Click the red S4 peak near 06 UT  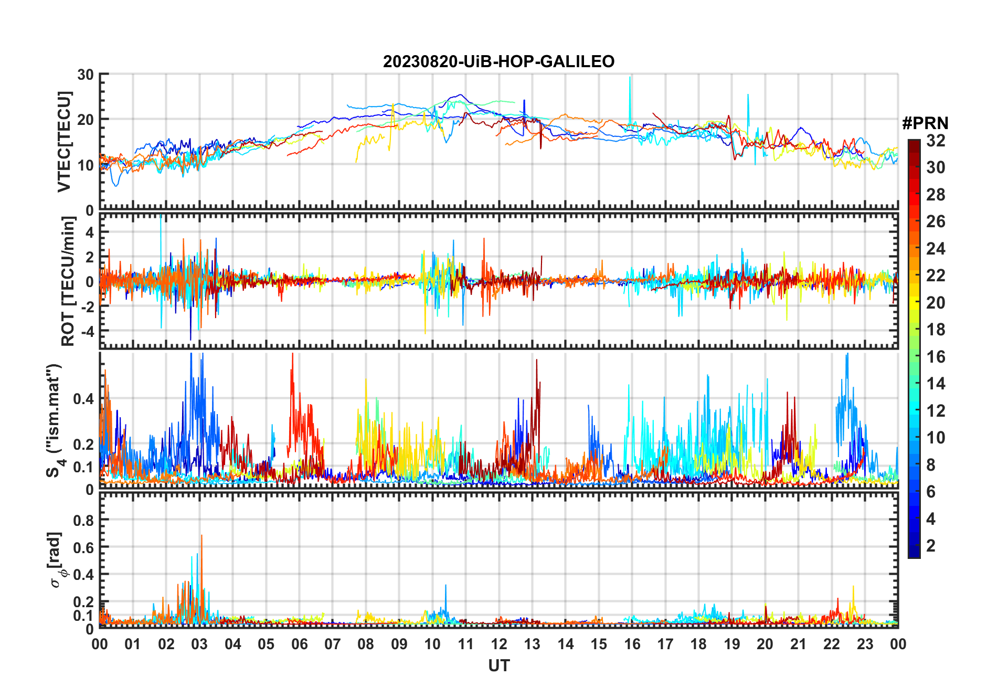(292, 357)
